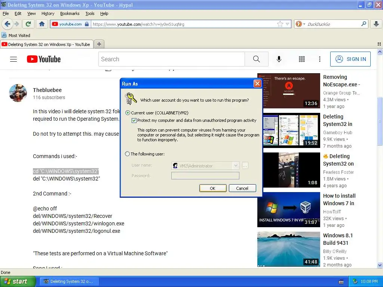
Task: Bookmark this page with star icon
Action: coord(280,24)
